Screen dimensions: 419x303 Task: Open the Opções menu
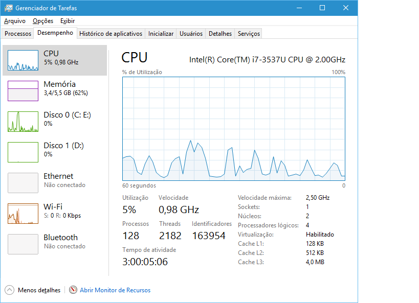tap(43, 21)
